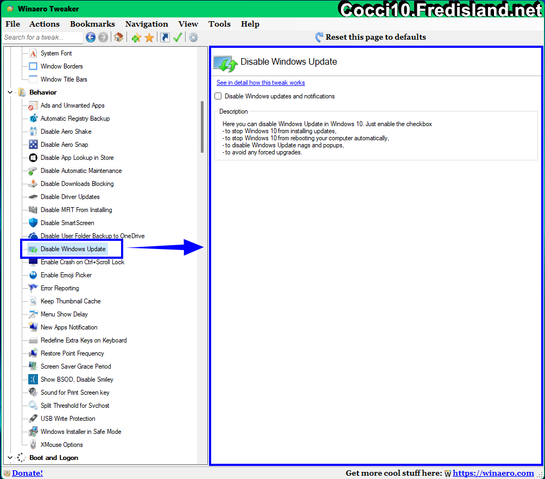This screenshot has width=545, height=479.
Task: Open the https://winaero.com link
Action: 493,473
